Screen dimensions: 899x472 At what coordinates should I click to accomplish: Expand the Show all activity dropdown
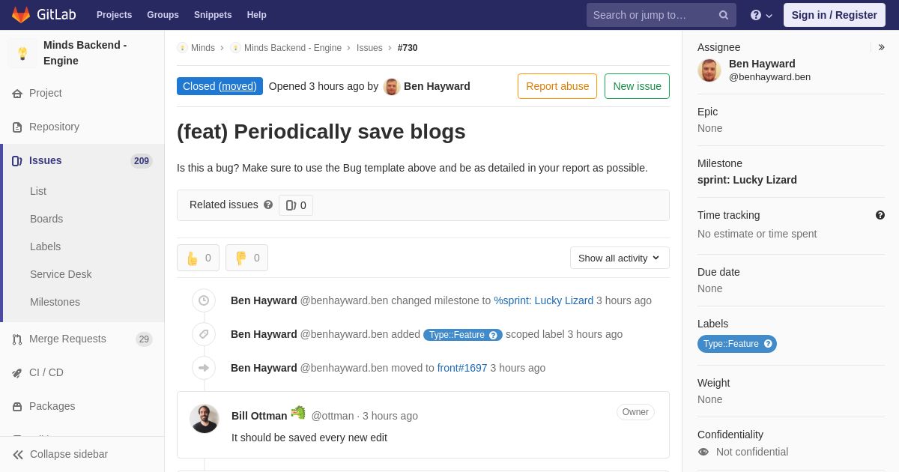click(620, 258)
